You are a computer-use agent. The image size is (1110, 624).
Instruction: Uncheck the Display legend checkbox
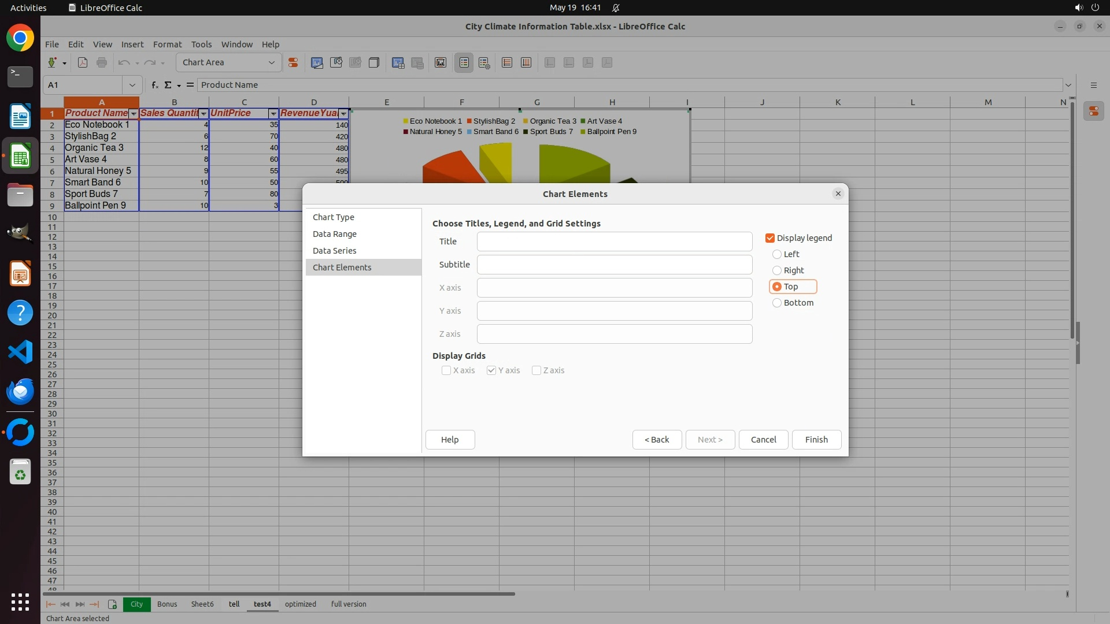770,238
